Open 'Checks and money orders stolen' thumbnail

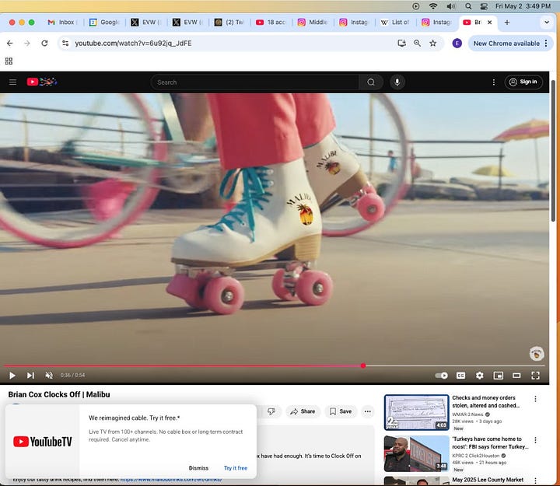click(x=416, y=412)
